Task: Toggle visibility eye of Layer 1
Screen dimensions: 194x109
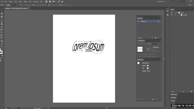Action: click(x=172, y=13)
